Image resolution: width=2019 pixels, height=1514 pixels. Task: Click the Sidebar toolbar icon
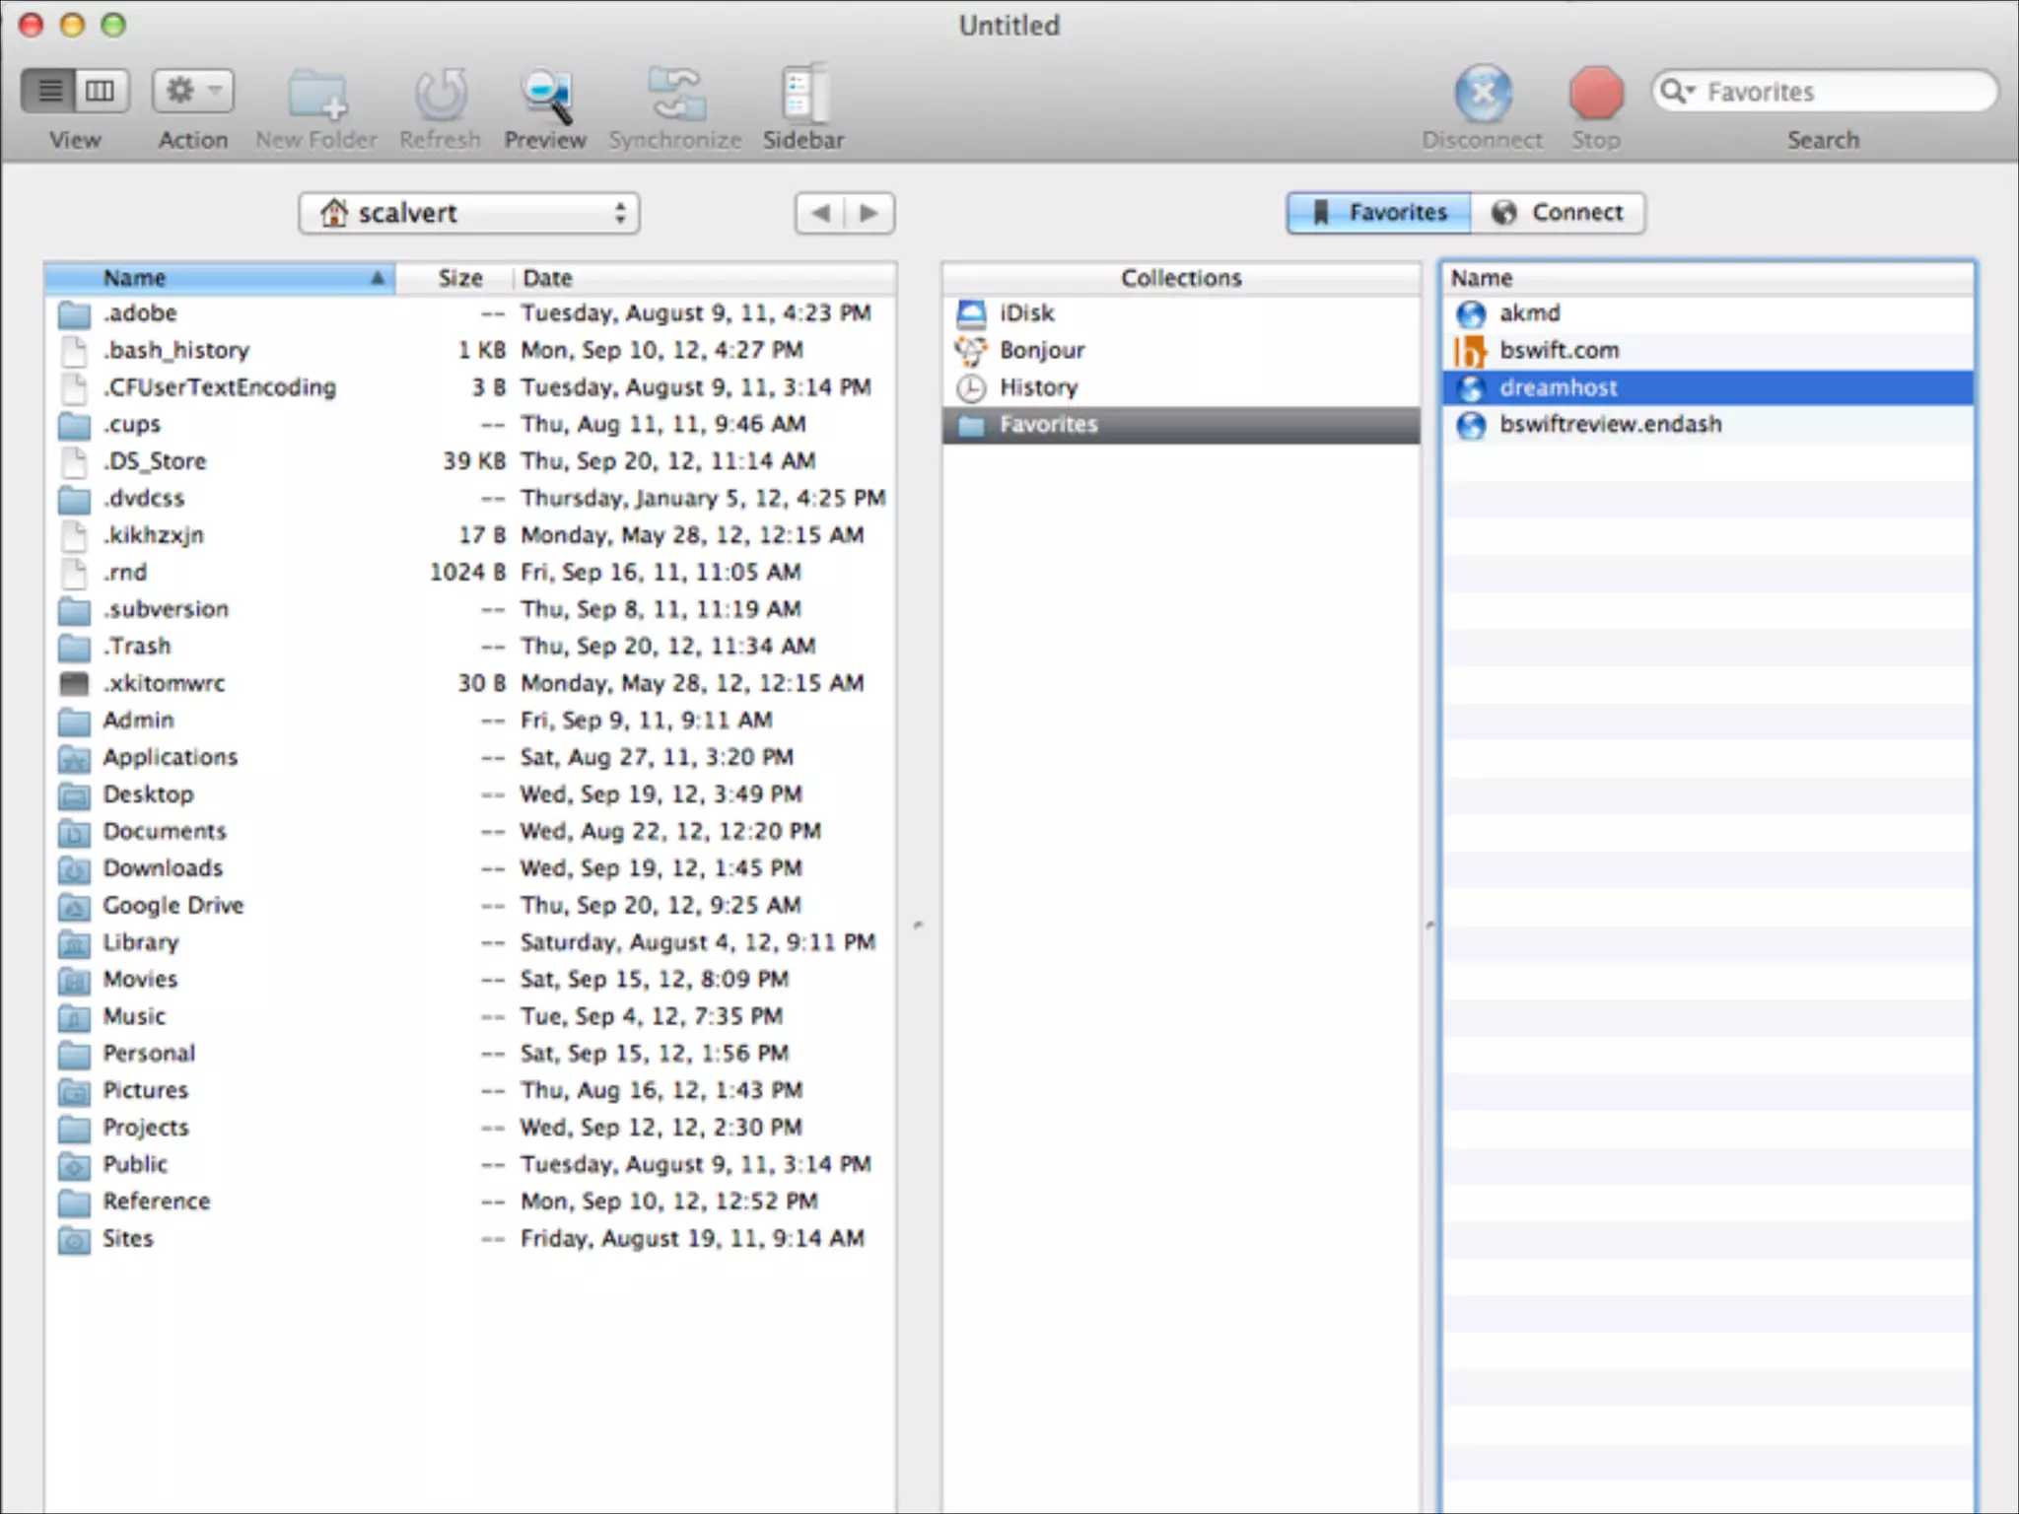pos(802,95)
